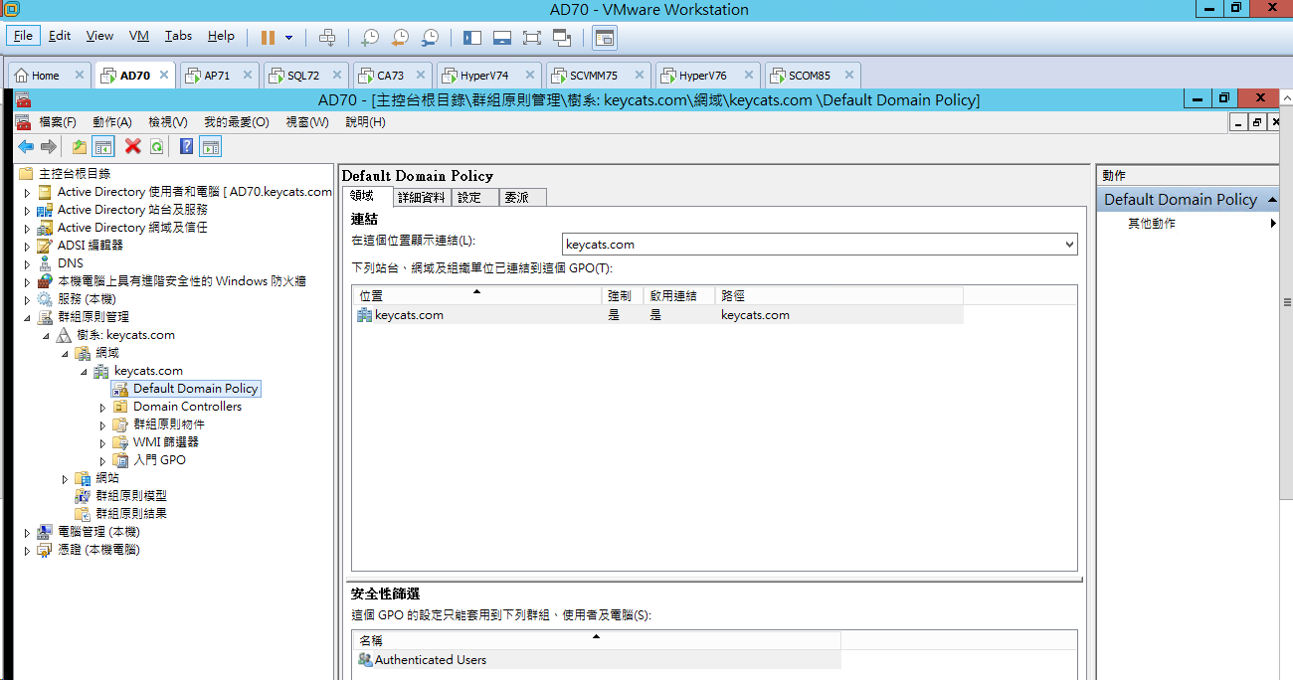Switch to the SQL72 VM tab

pyautogui.click(x=303, y=76)
